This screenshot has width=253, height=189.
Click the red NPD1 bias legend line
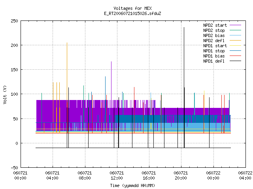(235, 56)
